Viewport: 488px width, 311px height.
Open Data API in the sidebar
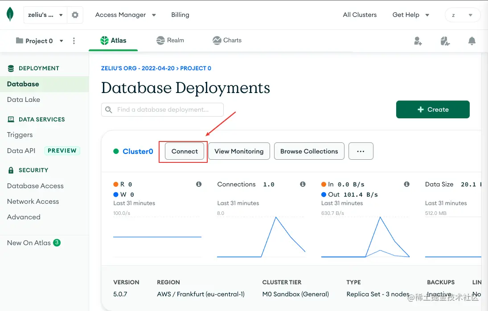[x=21, y=151]
